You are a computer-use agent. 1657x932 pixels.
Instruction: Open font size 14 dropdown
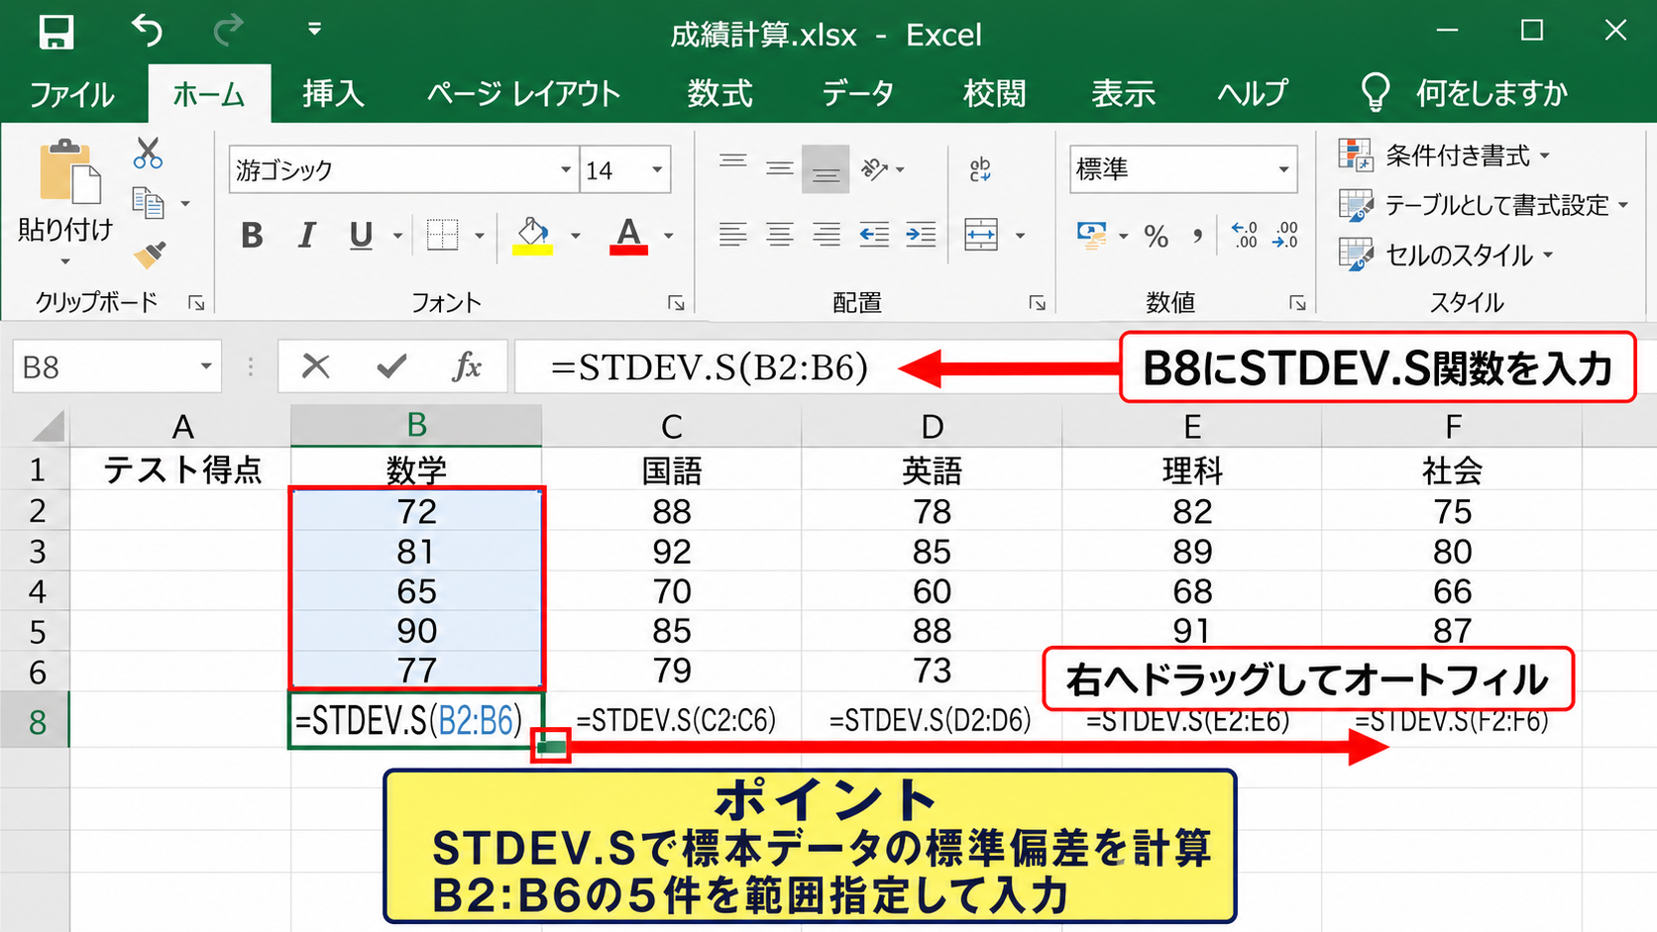point(656,169)
